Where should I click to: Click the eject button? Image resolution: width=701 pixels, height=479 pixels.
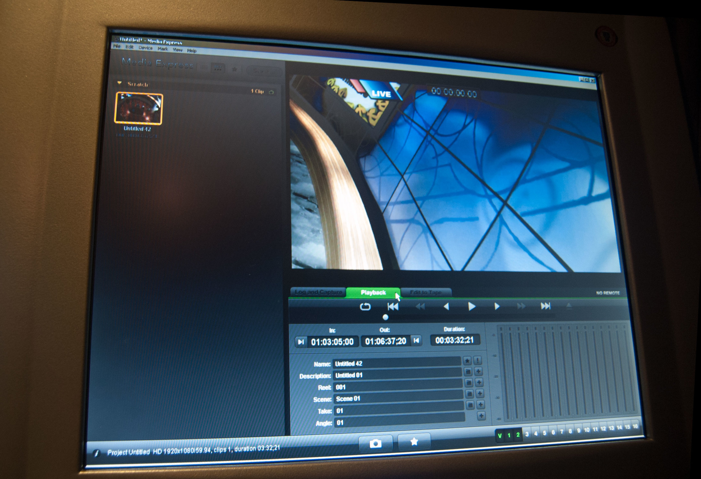[x=569, y=306]
